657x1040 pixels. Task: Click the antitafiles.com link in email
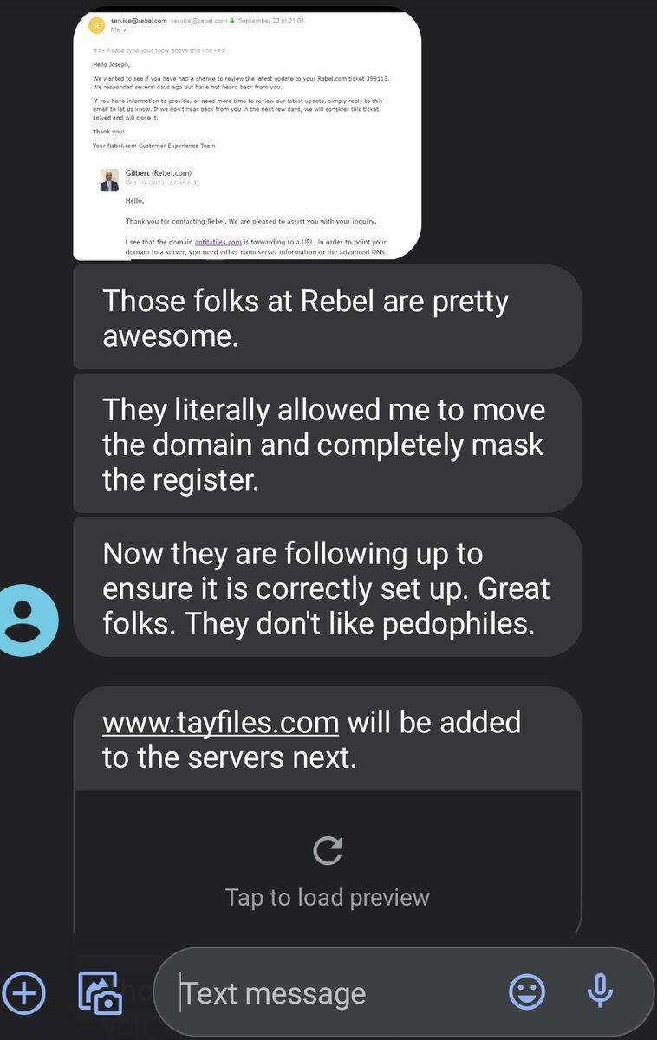218,241
